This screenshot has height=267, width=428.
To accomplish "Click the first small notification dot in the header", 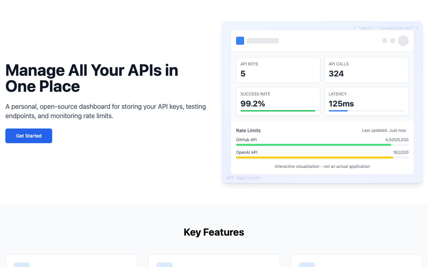I will 384,40.
